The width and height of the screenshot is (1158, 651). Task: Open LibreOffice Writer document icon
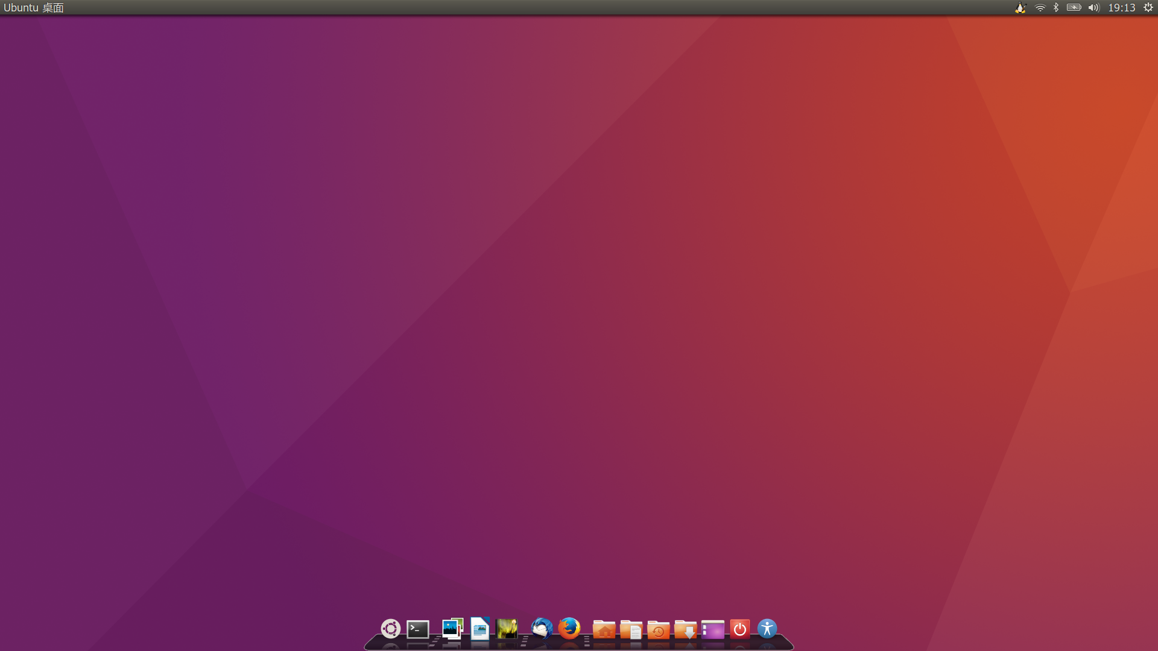(480, 628)
